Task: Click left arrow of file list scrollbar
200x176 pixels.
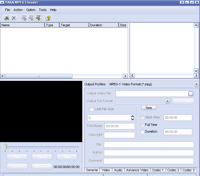Action: point(3,76)
